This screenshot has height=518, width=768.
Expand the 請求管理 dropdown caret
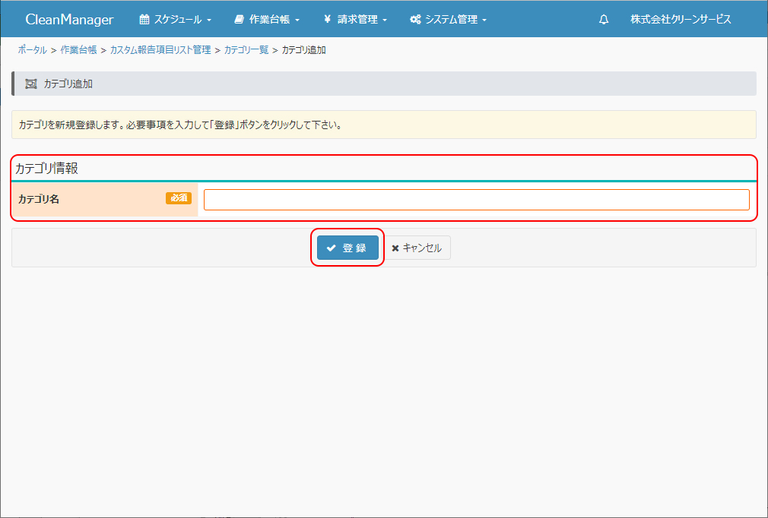(385, 21)
